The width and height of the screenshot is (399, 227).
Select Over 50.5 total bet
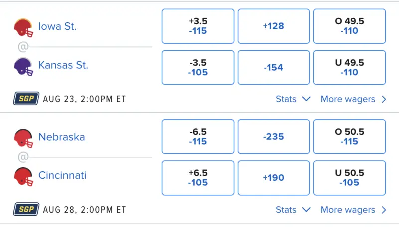(x=349, y=137)
